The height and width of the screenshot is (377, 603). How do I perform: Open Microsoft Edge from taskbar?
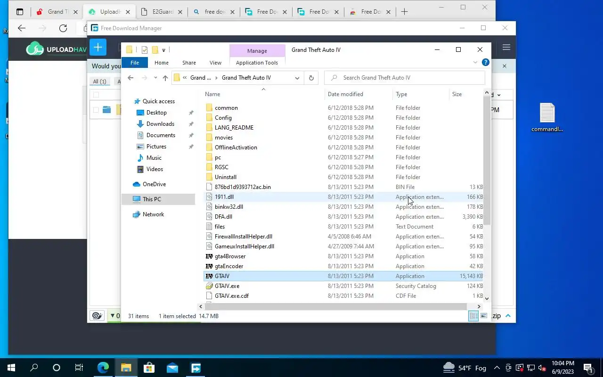(x=103, y=368)
